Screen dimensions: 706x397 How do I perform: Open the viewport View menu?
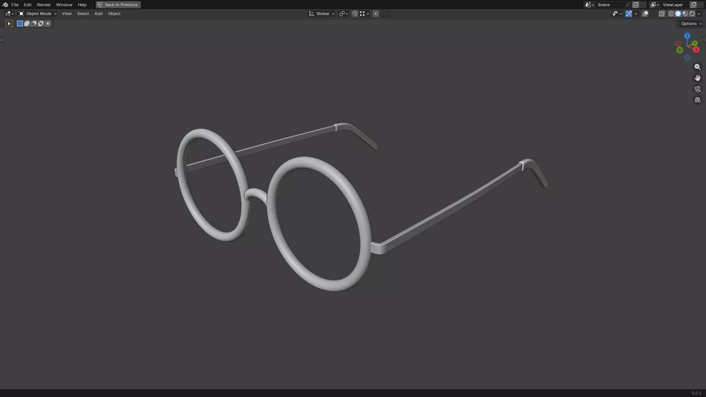point(67,14)
